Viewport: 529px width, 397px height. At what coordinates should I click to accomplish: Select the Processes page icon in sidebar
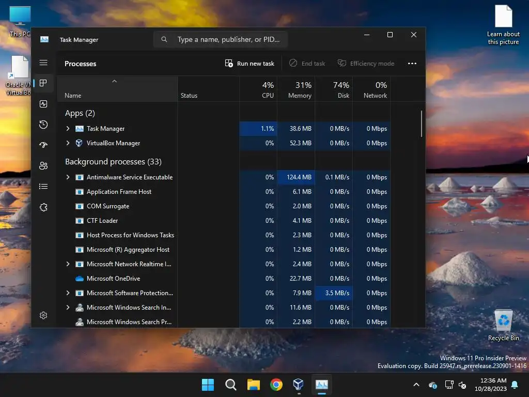tap(43, 83)
